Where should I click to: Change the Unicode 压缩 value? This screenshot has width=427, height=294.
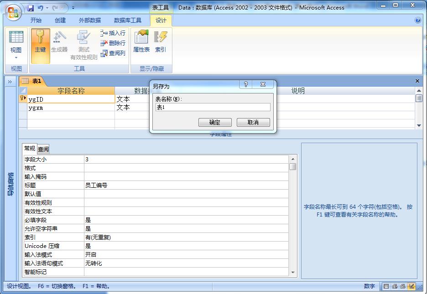pyautogui.click(x=186, y=246)
